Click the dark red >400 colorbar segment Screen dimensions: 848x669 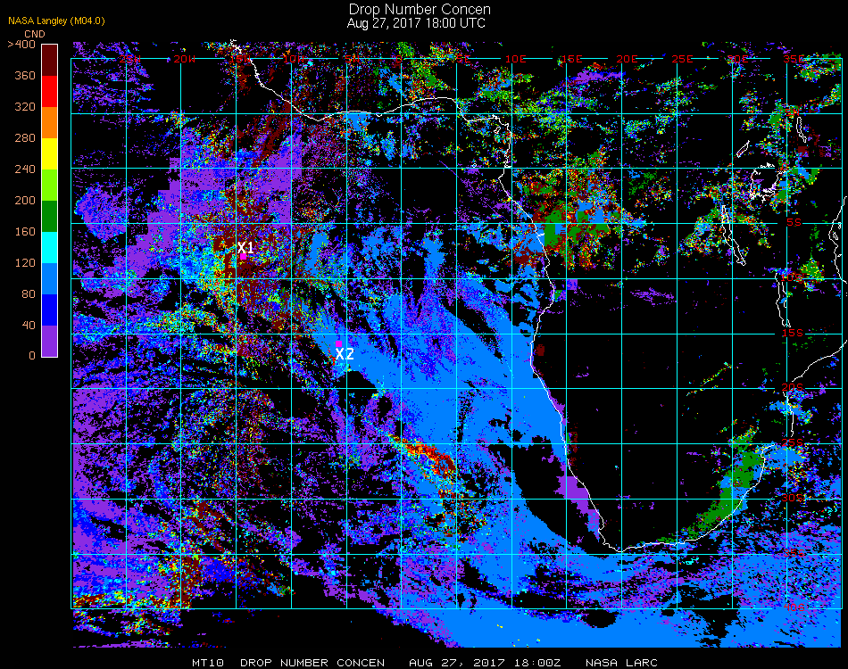(x=49, y=60)
